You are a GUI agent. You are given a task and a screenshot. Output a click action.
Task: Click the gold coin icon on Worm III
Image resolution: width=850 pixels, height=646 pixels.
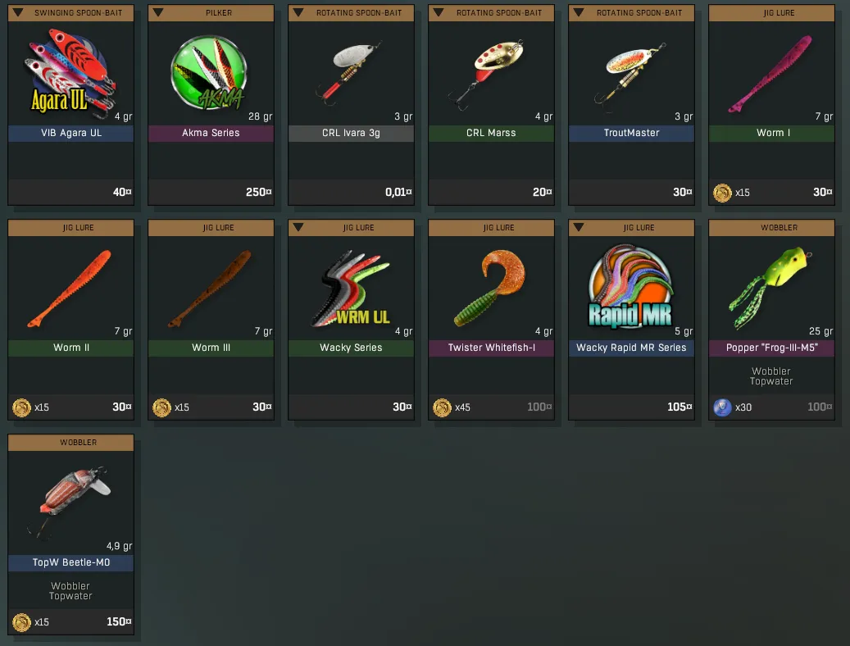pyautogui.click(x=161, y=407)
